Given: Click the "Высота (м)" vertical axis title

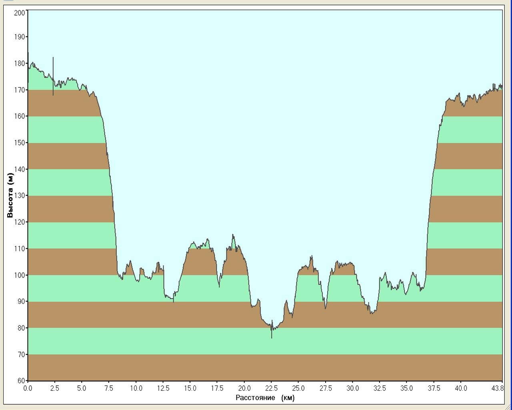Looking at the screenshot, I should tap(10, 195).
